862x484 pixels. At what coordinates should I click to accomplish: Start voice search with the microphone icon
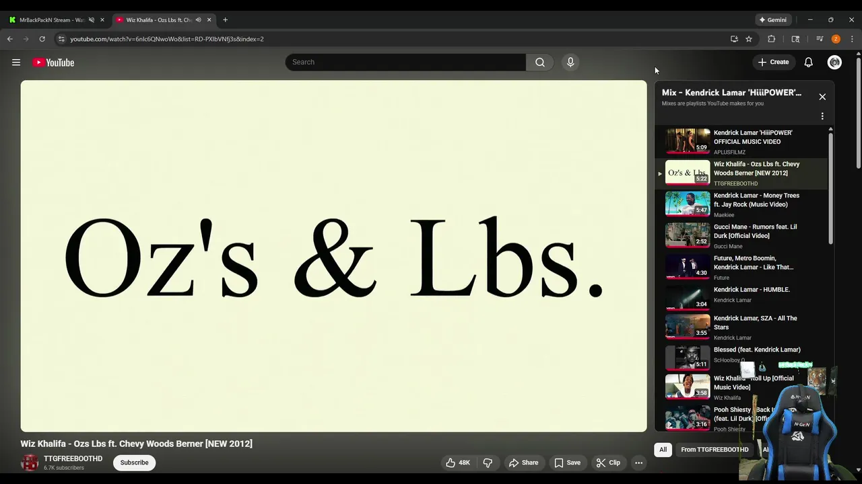tap(570, 62)
